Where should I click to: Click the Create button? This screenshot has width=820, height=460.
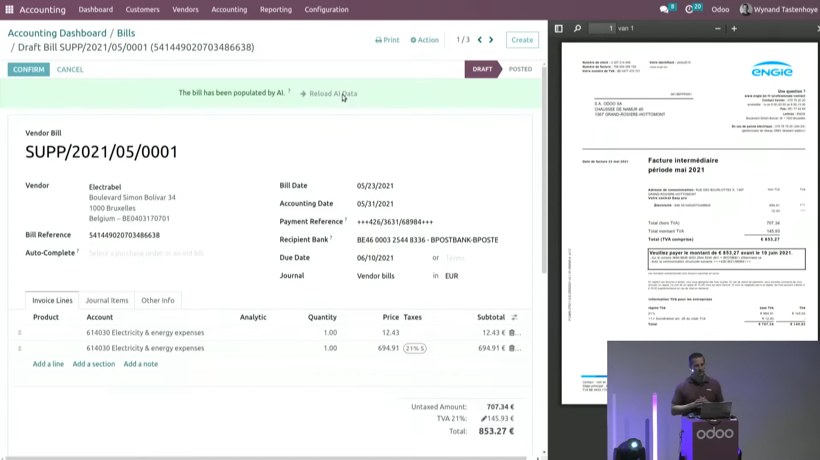pyautogui.click(x=522, y=40)
